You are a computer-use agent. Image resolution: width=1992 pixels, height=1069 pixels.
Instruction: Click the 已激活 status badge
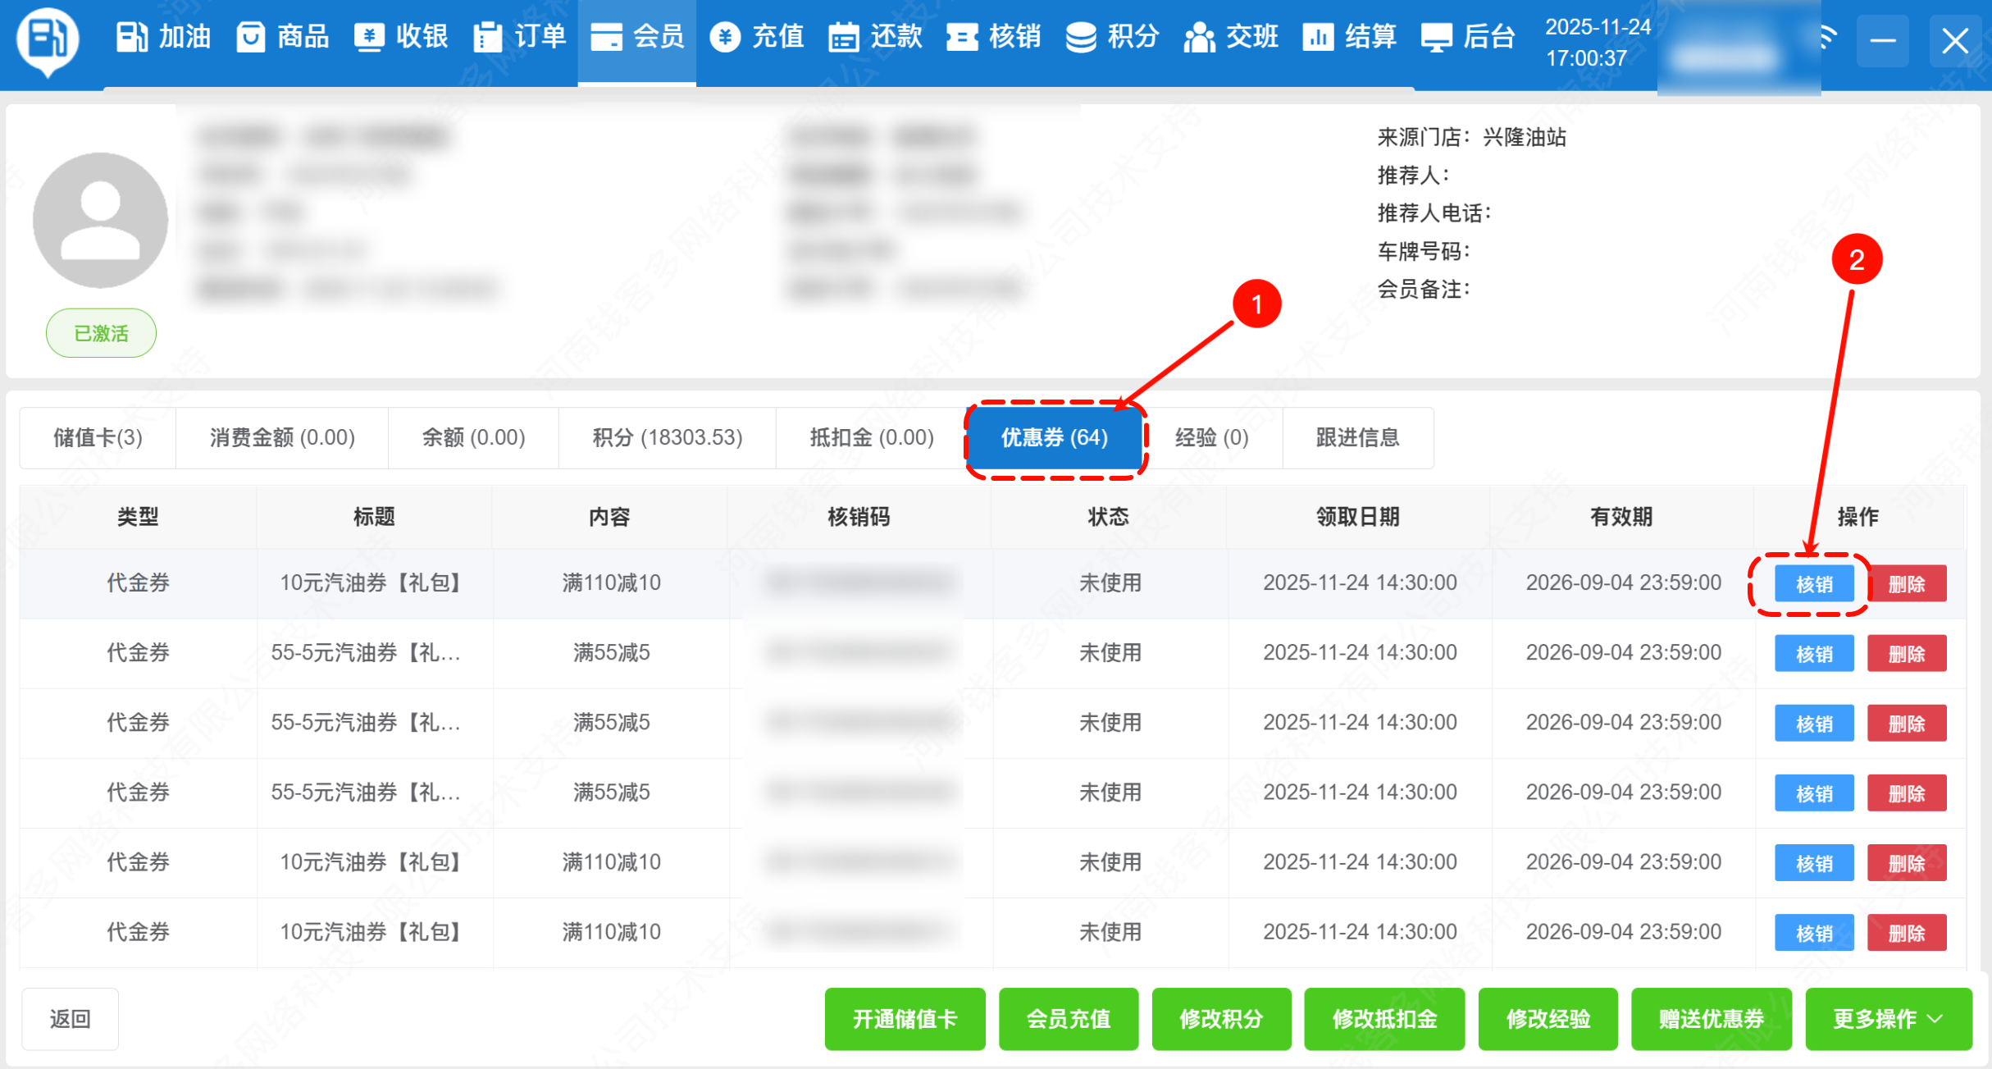(x=101, y=333)
